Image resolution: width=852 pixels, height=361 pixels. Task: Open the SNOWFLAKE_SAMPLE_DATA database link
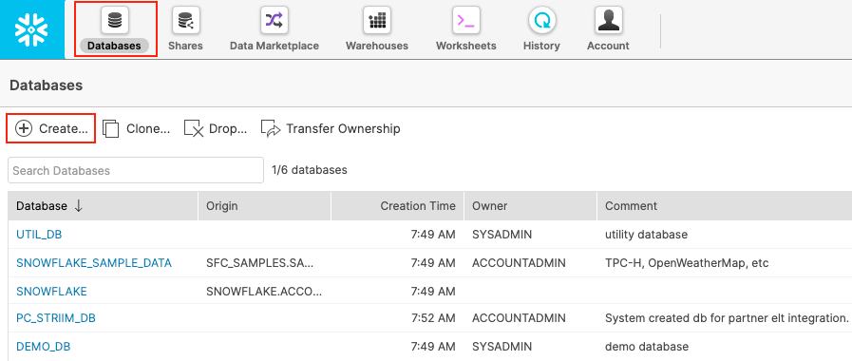pos(94,263)
